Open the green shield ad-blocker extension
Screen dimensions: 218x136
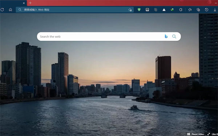139,9
